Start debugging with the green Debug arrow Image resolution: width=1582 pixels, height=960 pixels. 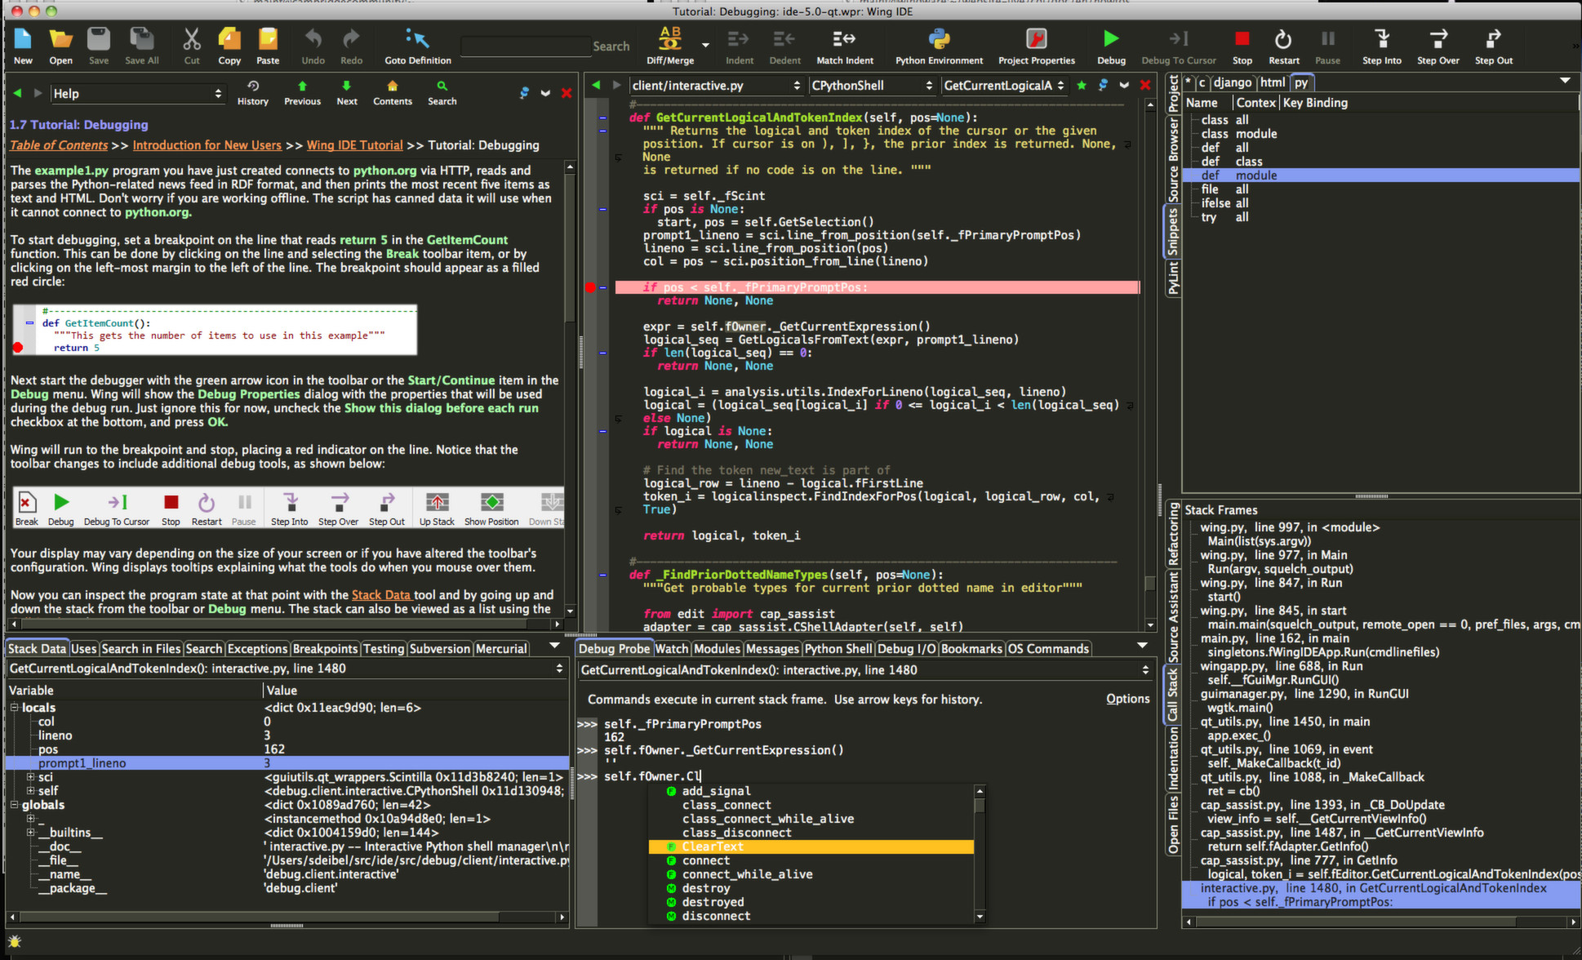pos(1110,38)
